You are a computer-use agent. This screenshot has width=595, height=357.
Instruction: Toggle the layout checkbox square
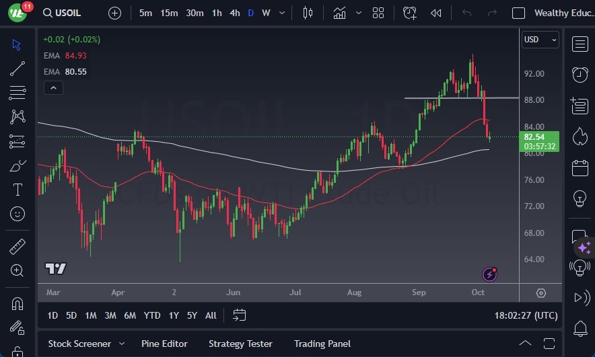click(518, 13)
